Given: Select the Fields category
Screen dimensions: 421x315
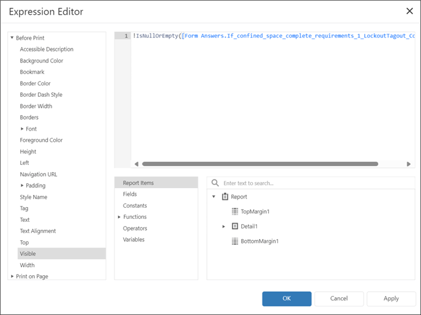Looking at the screenshot, I should coord(130,194).
